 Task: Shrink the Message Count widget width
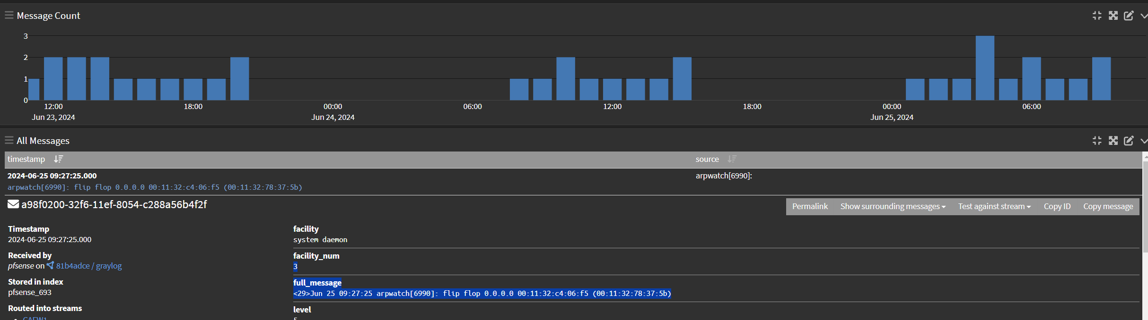1097,16
